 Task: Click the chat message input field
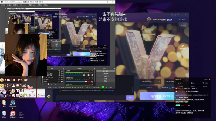pyautogui.click(x=91, y=98)
